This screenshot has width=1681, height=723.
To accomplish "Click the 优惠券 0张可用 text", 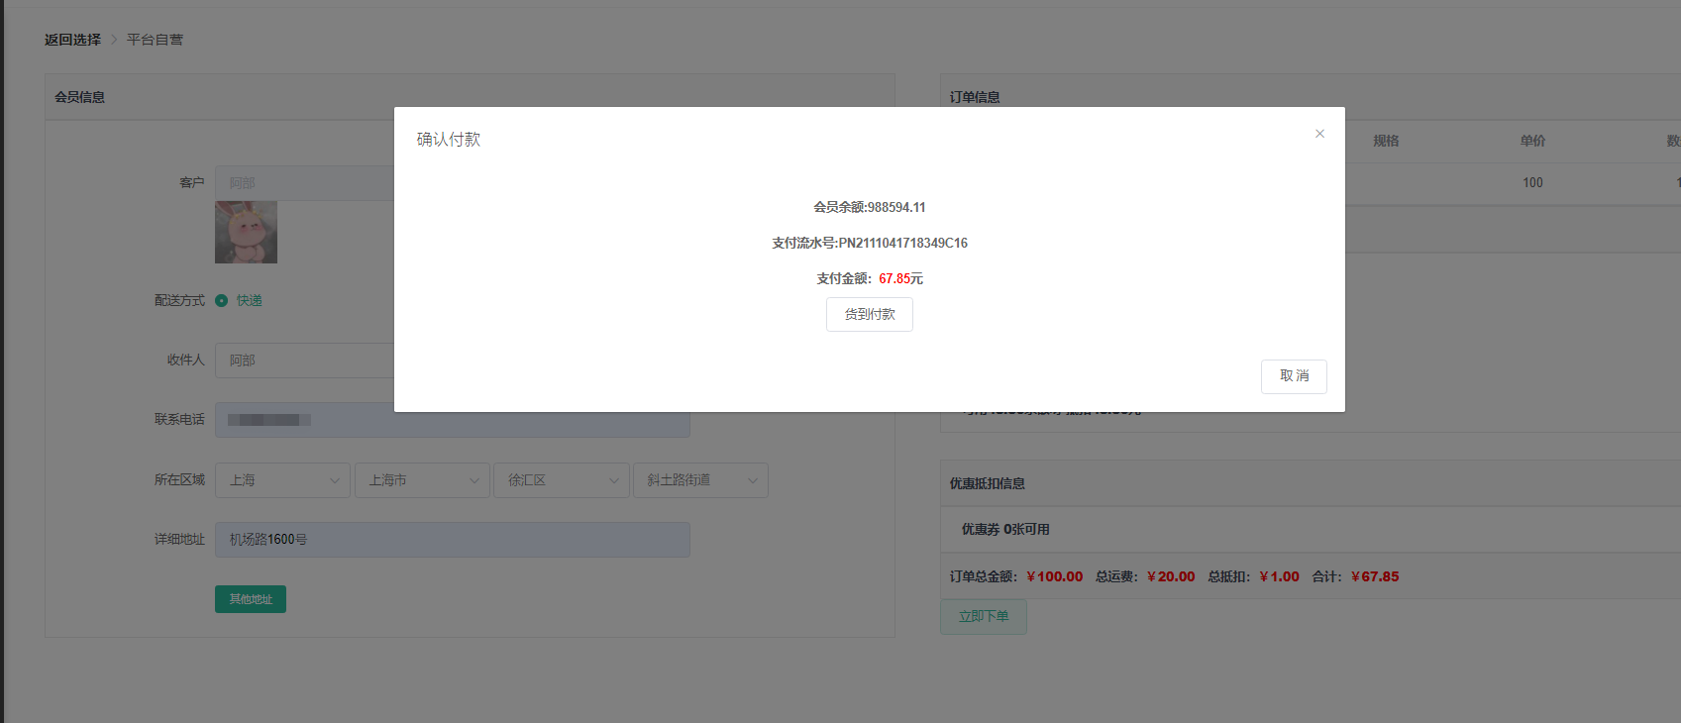I will (1005, 530).
